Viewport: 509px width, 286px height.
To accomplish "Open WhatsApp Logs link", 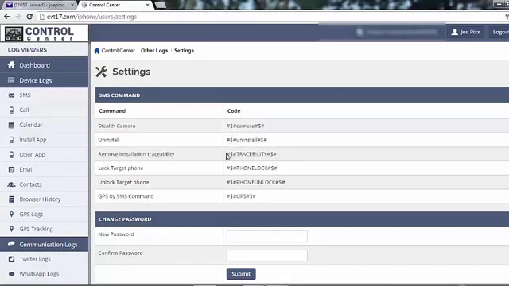I will 39,274.
